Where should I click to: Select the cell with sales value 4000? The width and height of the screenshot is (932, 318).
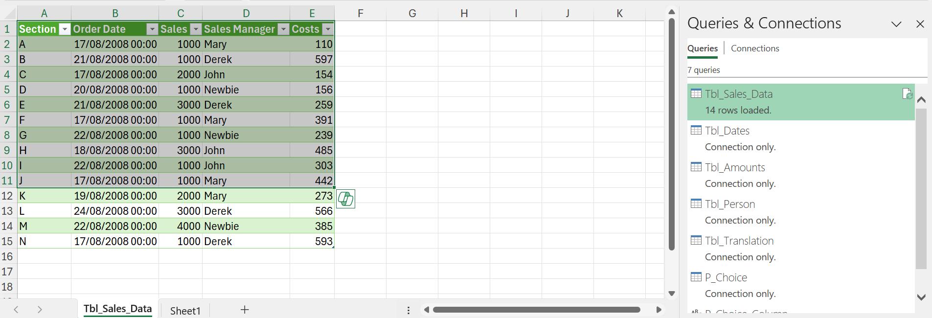click(181, 226)
